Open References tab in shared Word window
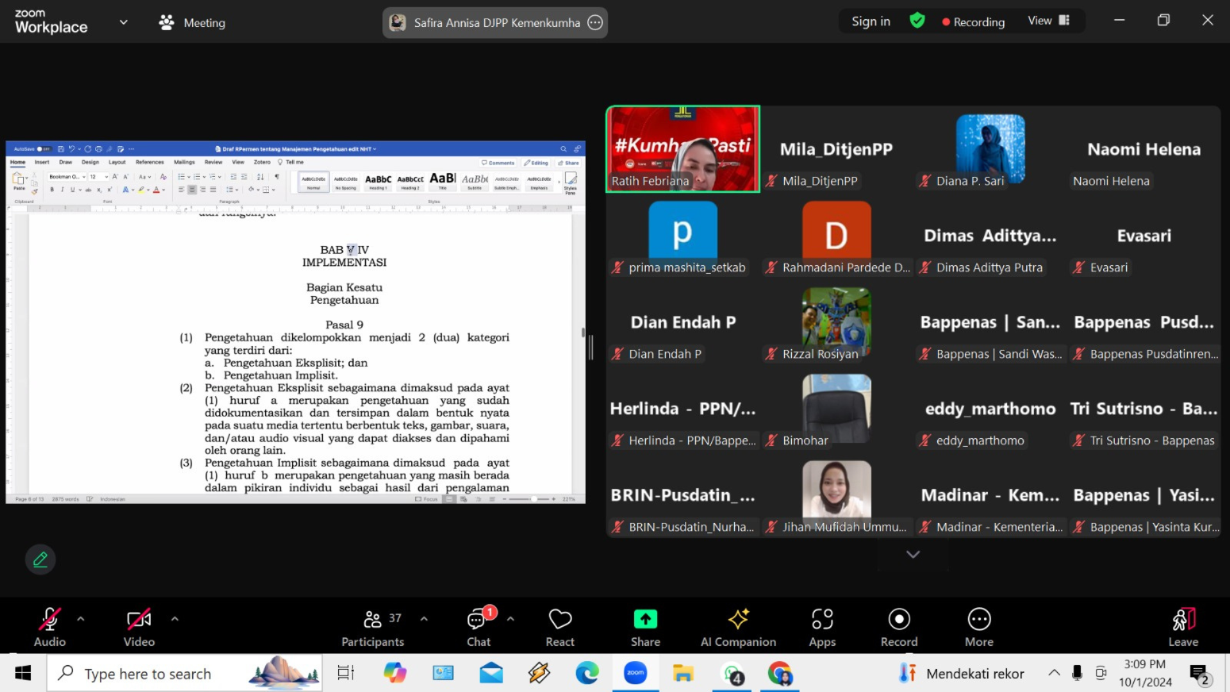Screen dimensions: 1230x692 coord(150,162)
